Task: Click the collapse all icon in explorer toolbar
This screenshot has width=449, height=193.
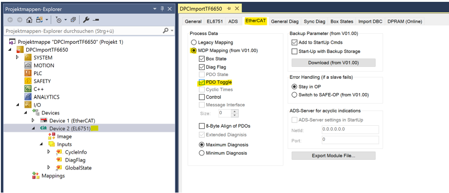Action: (x=73, y=20)
